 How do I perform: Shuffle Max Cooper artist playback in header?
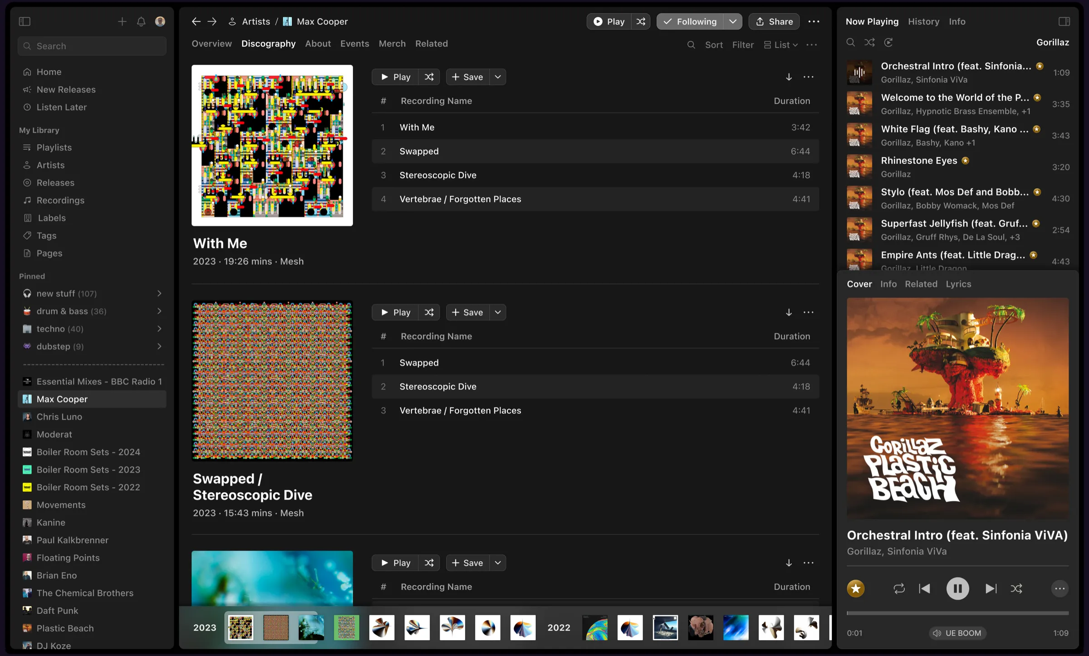coord(641,21)
